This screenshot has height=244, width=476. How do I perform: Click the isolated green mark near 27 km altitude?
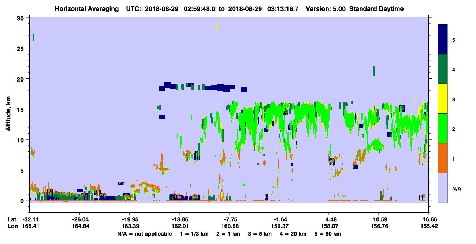(x=33, y=38)
